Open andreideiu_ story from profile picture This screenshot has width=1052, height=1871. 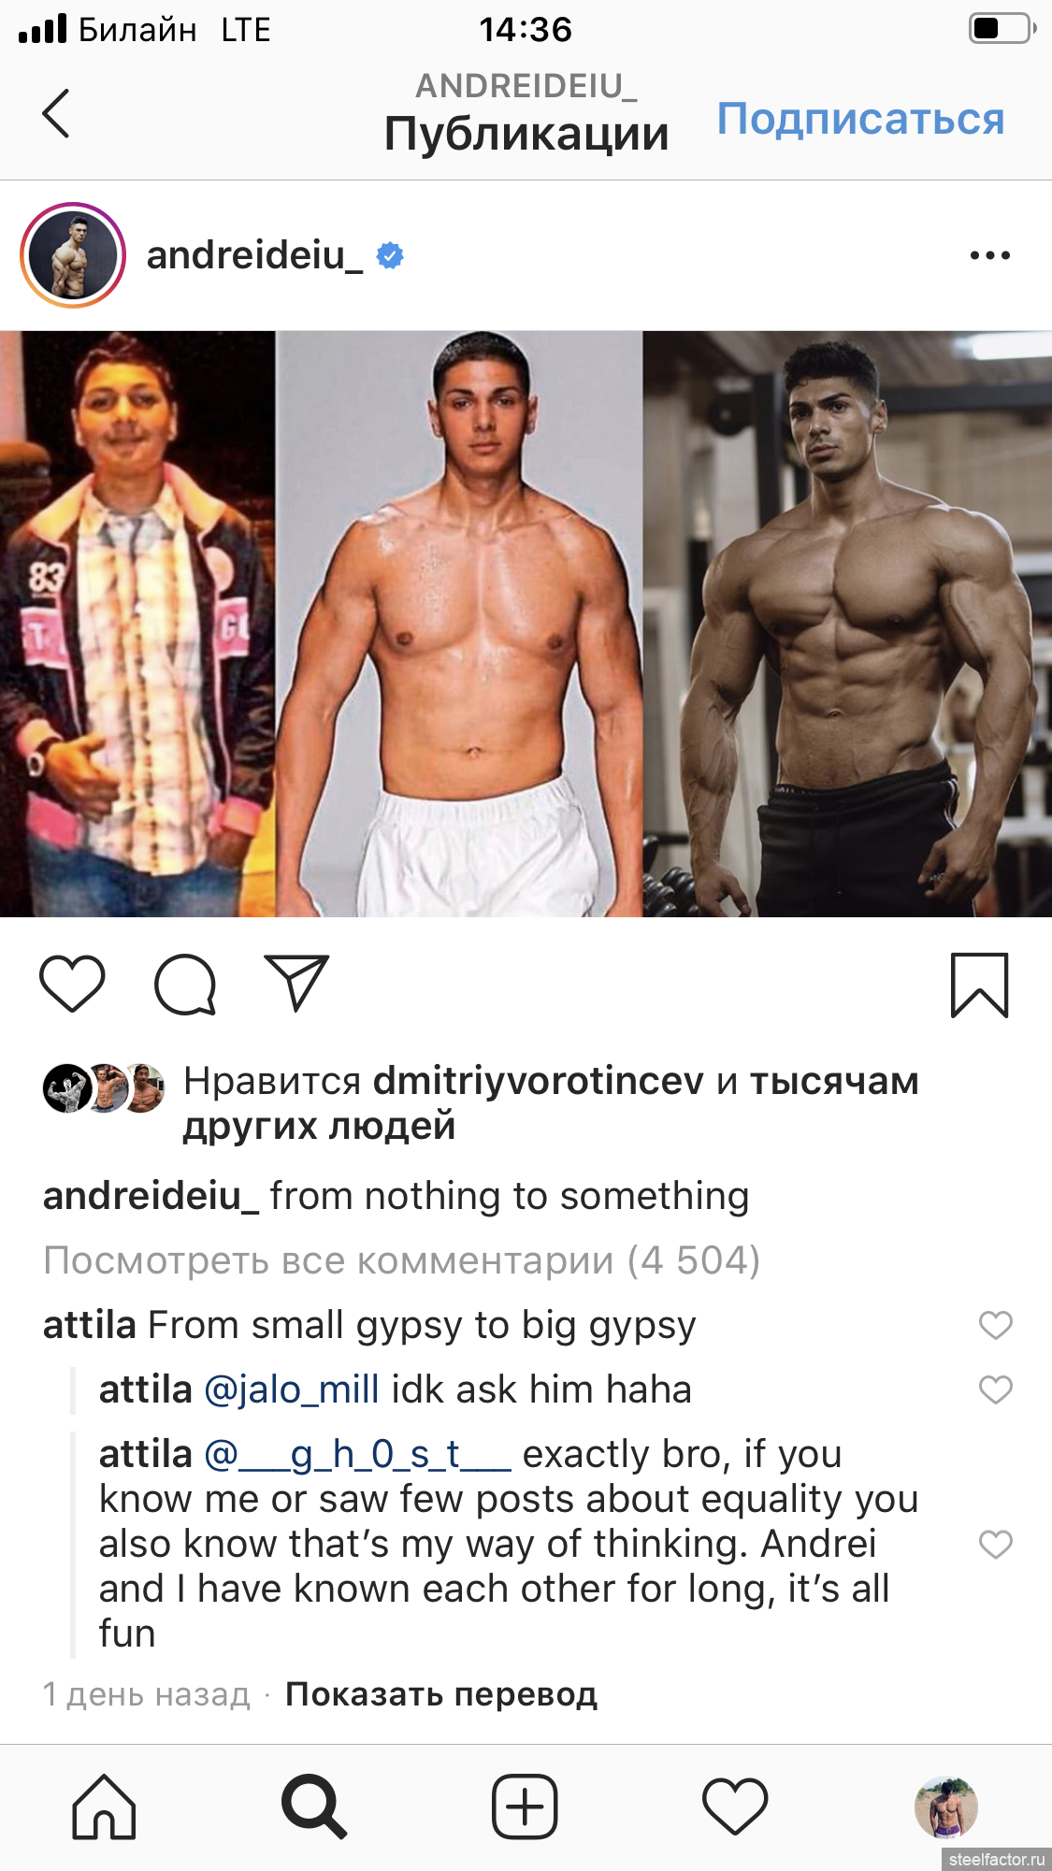pos(73,255)
